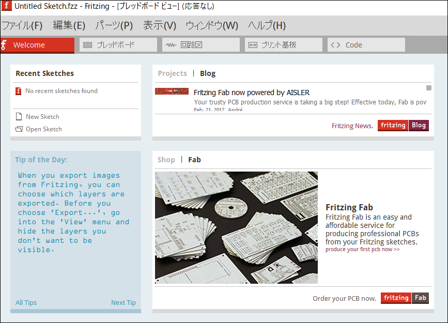The width and height of the screenshot is (448, 323).
Task: Show the Next Tip
Action: pyautogui.click(x=123, y=302)
